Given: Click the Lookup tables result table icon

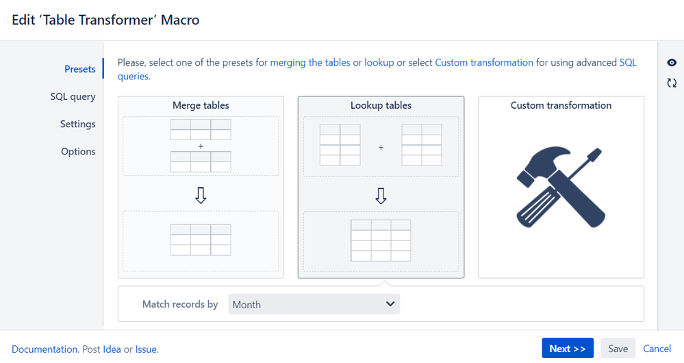Looking at the screenshot, I should (381, 240).
